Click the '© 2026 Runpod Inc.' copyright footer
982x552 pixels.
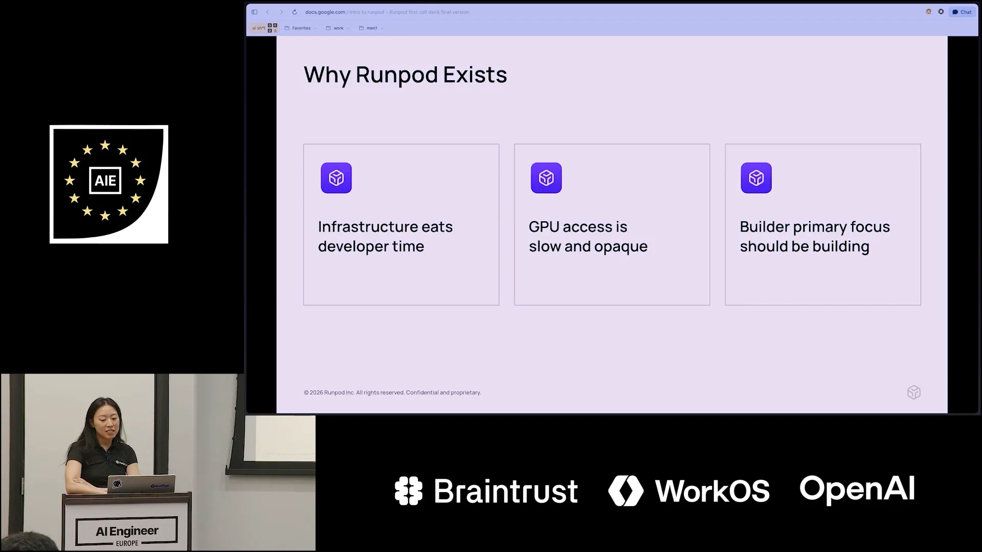(392, 393)
